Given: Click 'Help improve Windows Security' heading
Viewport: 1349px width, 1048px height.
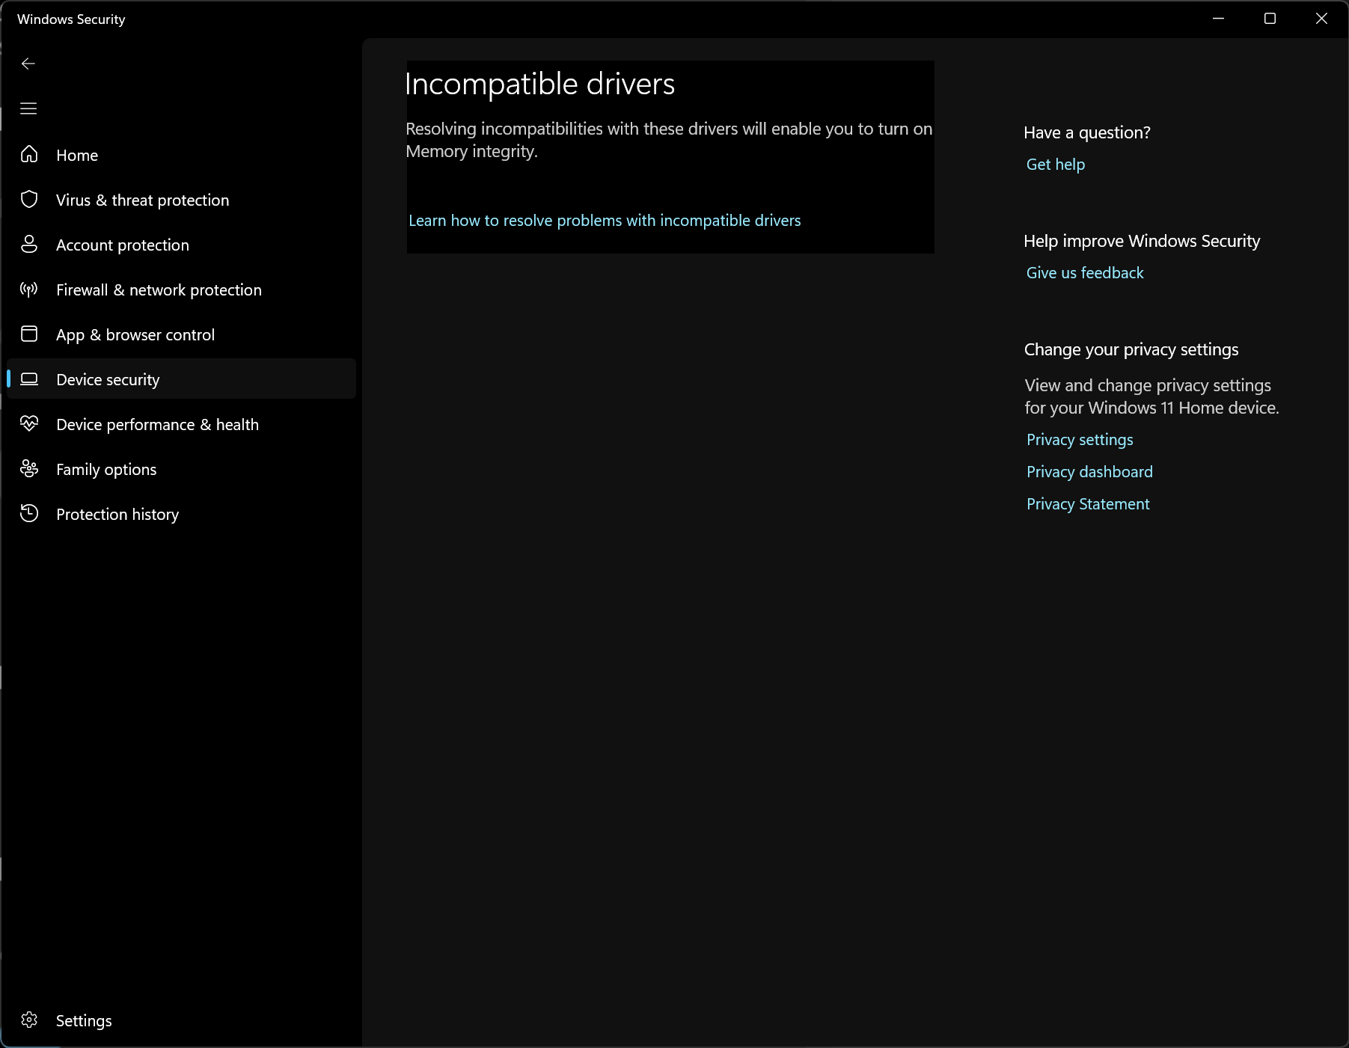Looking at the screenshot, I should coord(1142,241).
